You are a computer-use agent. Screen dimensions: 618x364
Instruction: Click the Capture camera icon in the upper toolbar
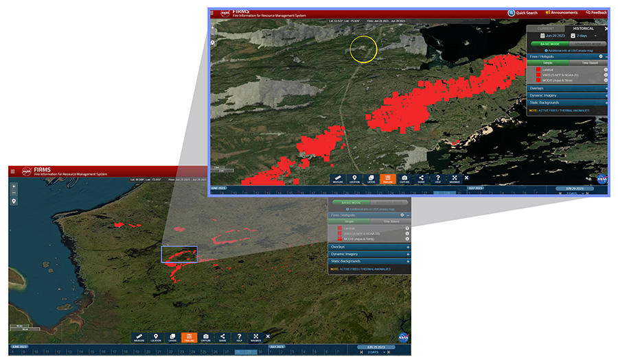(404, 178)
